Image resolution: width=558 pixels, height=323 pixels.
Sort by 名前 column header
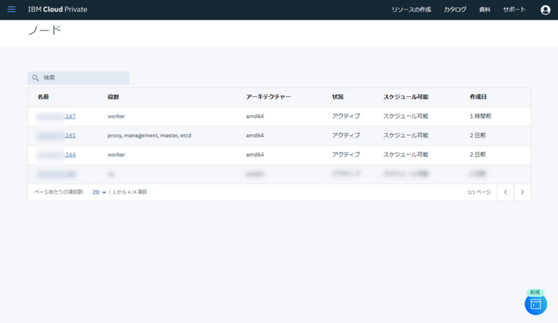tap(43, 97)
